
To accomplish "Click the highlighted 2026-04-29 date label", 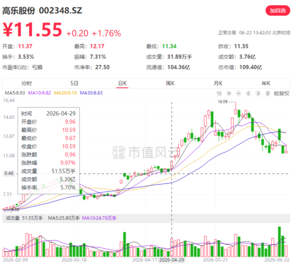I will coord(171,260).
